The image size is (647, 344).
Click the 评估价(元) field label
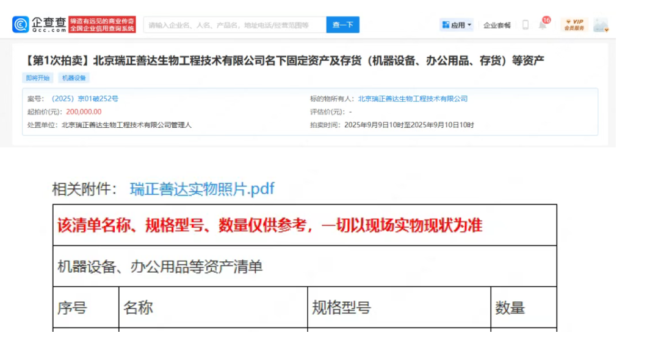click(x=328, y=112)
